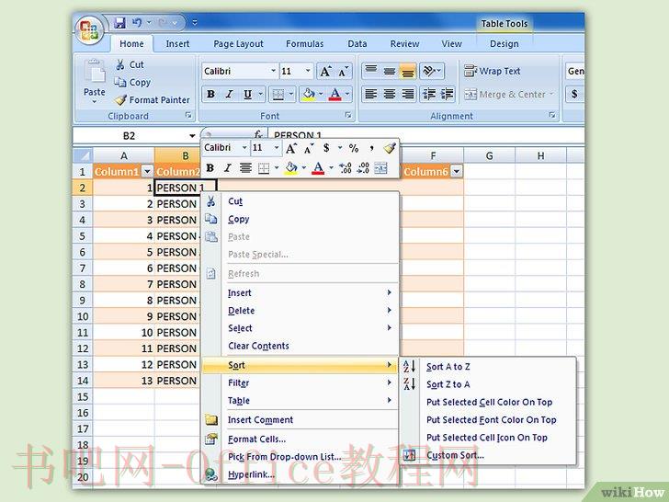This screenshot has width=669, height=502.
Task: Click mini toolbar Merge & Center icon
Action: click(380, 168)
